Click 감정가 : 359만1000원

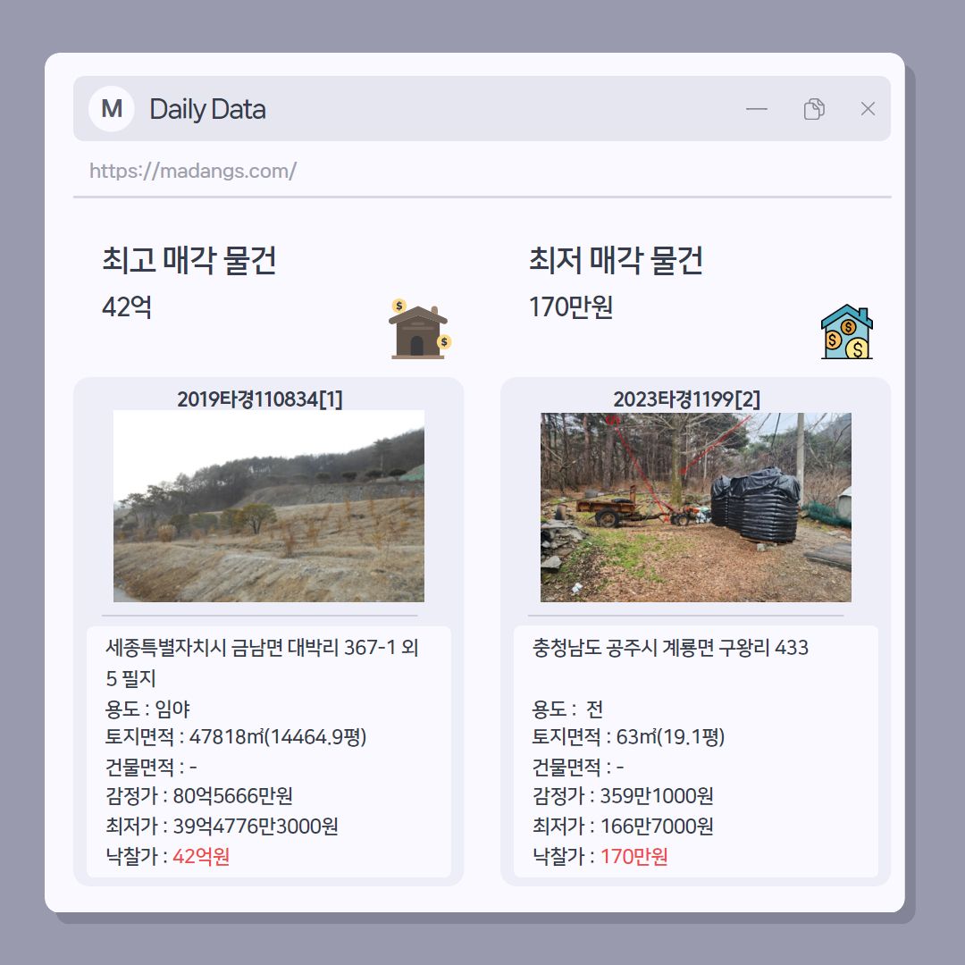pos(623,796)
